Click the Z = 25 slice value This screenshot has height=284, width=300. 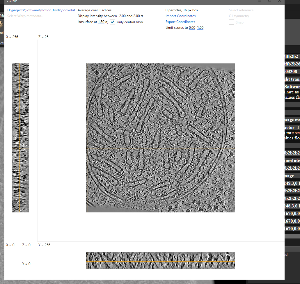point(47,37)
